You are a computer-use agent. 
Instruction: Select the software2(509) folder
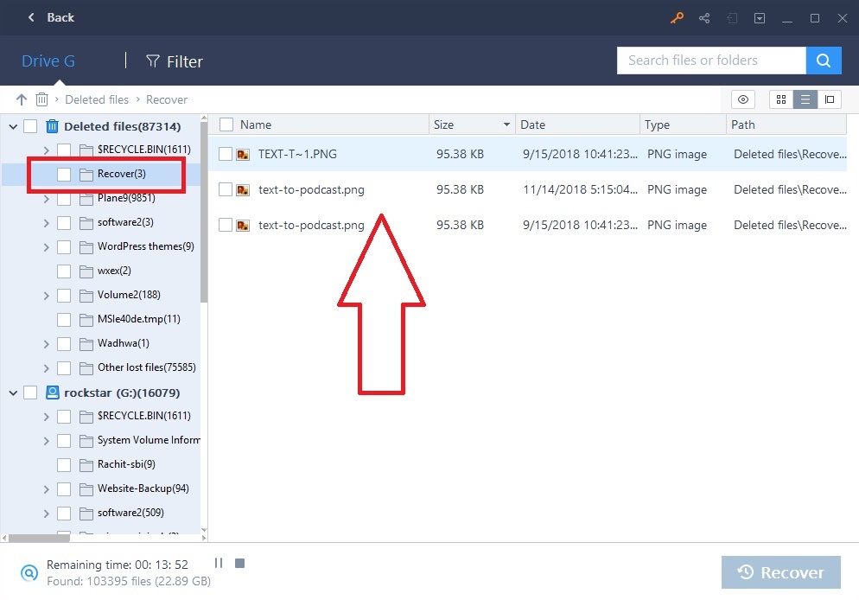(130, 513)
